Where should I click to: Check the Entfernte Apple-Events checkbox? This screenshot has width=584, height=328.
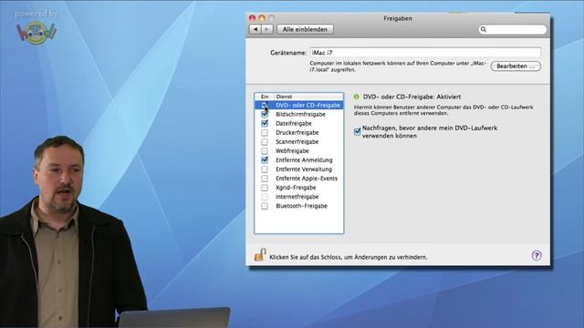click(x=265, y=179)
